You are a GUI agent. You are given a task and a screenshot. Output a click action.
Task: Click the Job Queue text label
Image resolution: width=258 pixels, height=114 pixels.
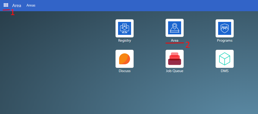click(175, 71)
